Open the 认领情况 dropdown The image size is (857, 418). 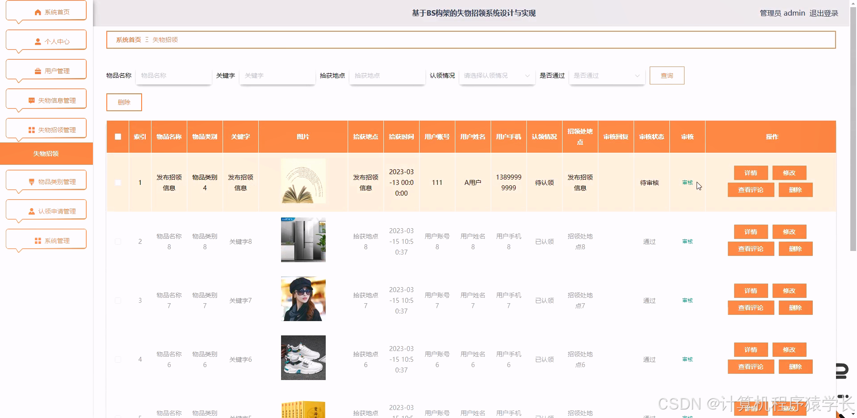[497, 76]
